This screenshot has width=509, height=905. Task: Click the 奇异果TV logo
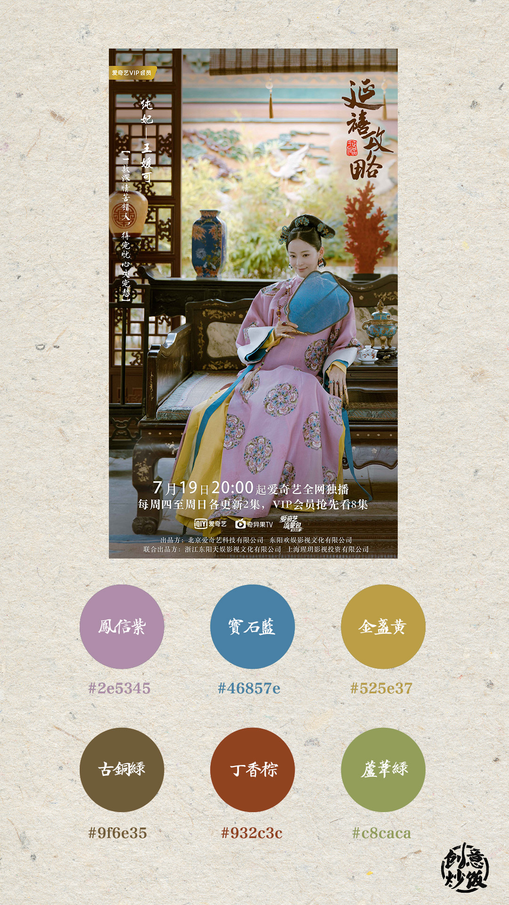tap(254, 524)
